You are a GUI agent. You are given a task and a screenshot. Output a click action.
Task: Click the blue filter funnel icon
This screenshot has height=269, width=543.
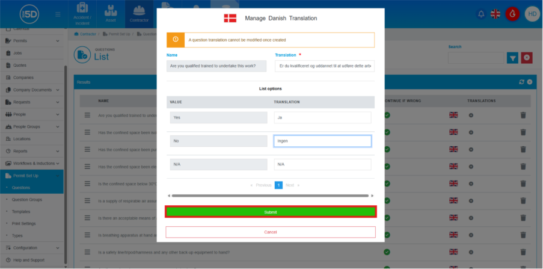click(x=512, y=58)
